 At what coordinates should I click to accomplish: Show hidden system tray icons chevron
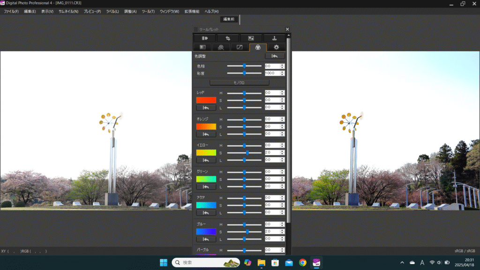tap(402, 262)
